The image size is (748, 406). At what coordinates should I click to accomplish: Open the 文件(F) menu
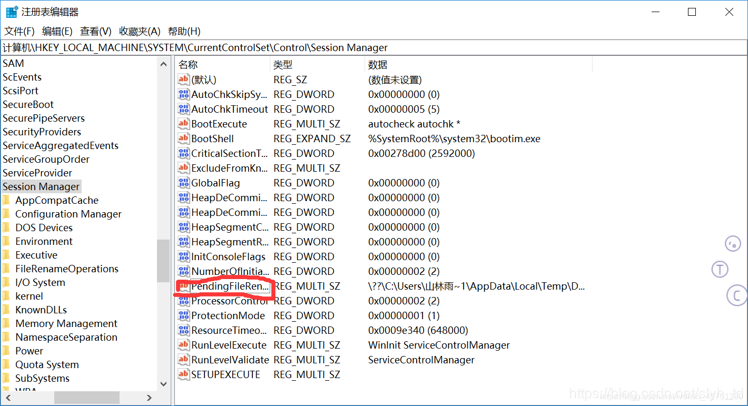click(19, 31)
